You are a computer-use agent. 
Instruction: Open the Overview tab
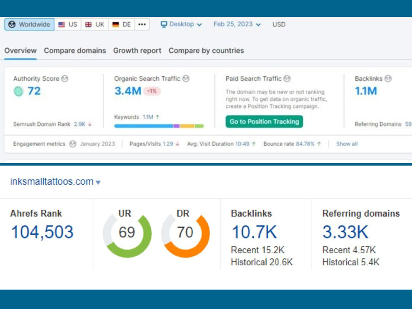(x=21, y=51)
